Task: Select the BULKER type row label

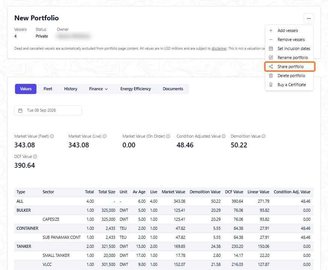Action: click(x=24, y=210)
